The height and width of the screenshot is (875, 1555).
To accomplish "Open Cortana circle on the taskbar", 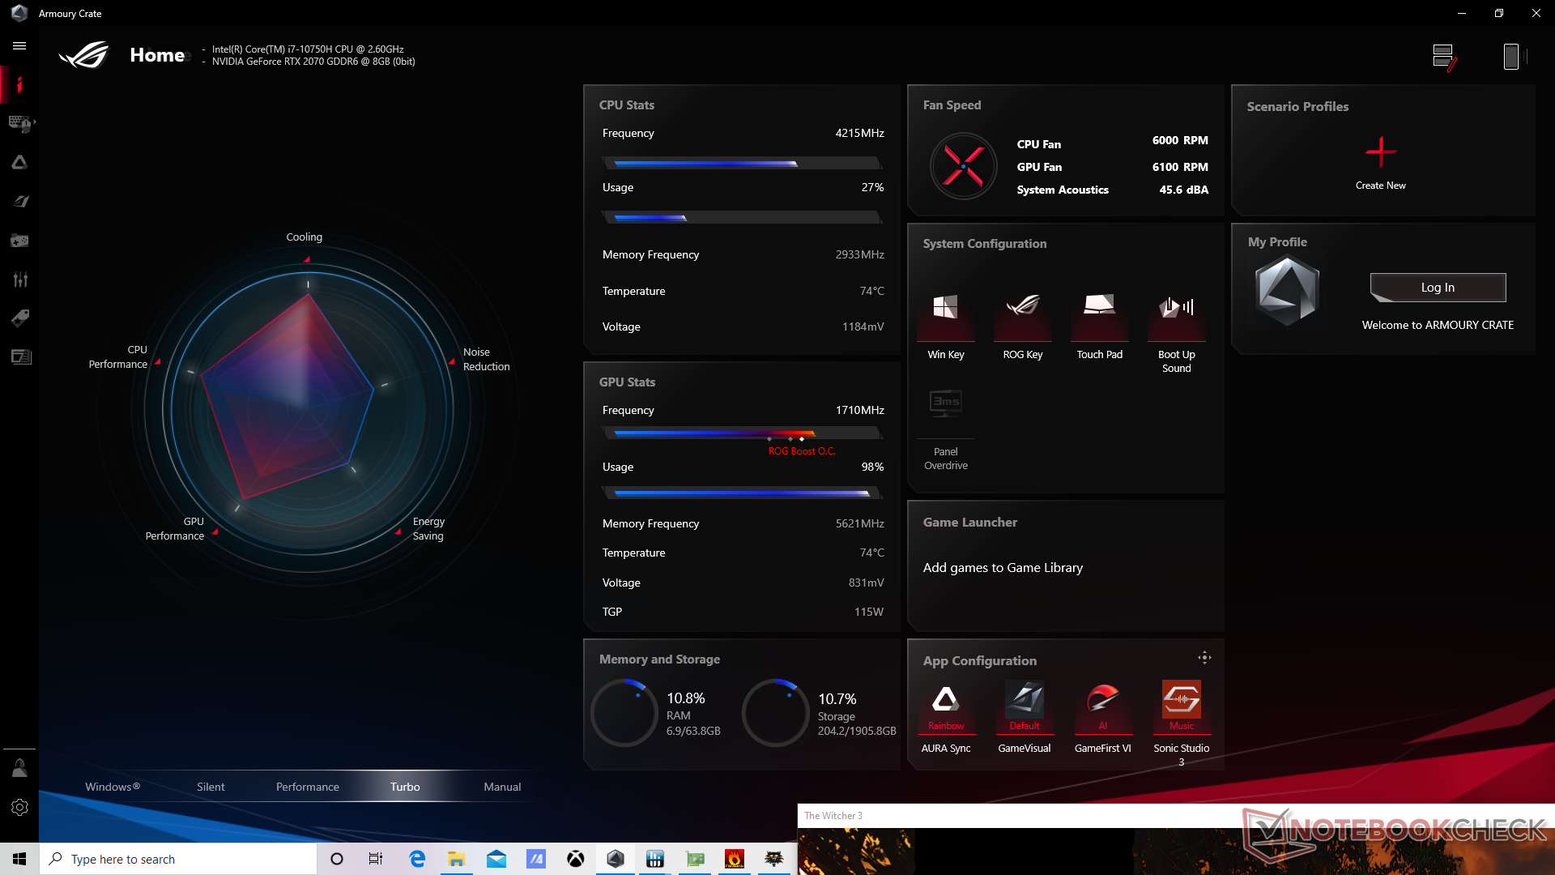I will [x=337, y=859].
